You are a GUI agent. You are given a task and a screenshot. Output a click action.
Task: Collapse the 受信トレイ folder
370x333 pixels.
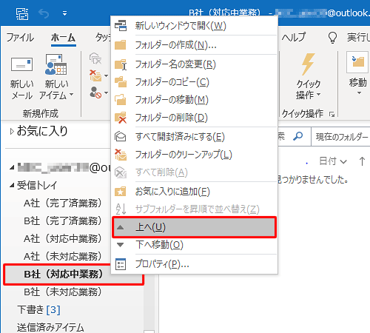click(x=12, y=186)
